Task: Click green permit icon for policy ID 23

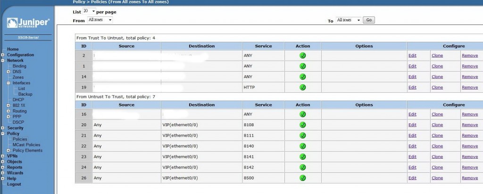Action: click(x=302, y=156)
